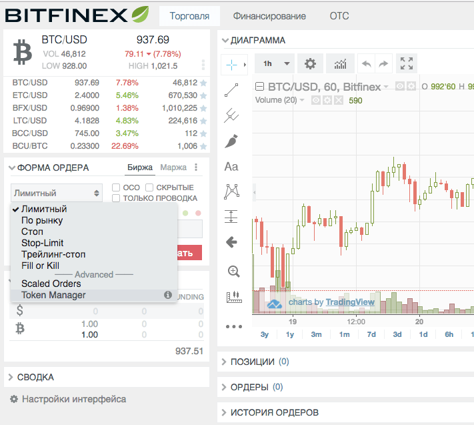
Task: Select the XABCD pattern tool
Action: coord(231,191)
